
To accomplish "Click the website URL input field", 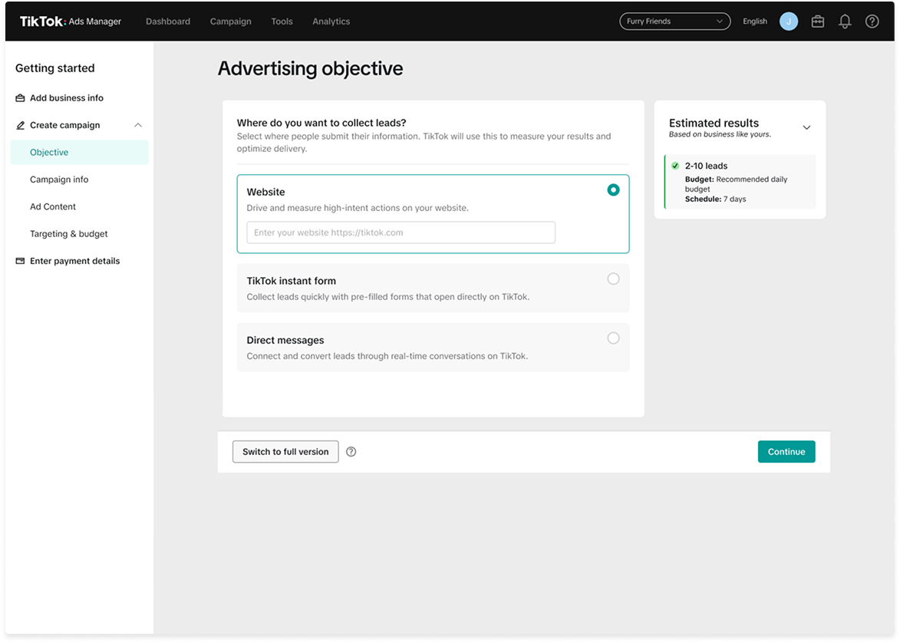I will [x=401, y=232].
